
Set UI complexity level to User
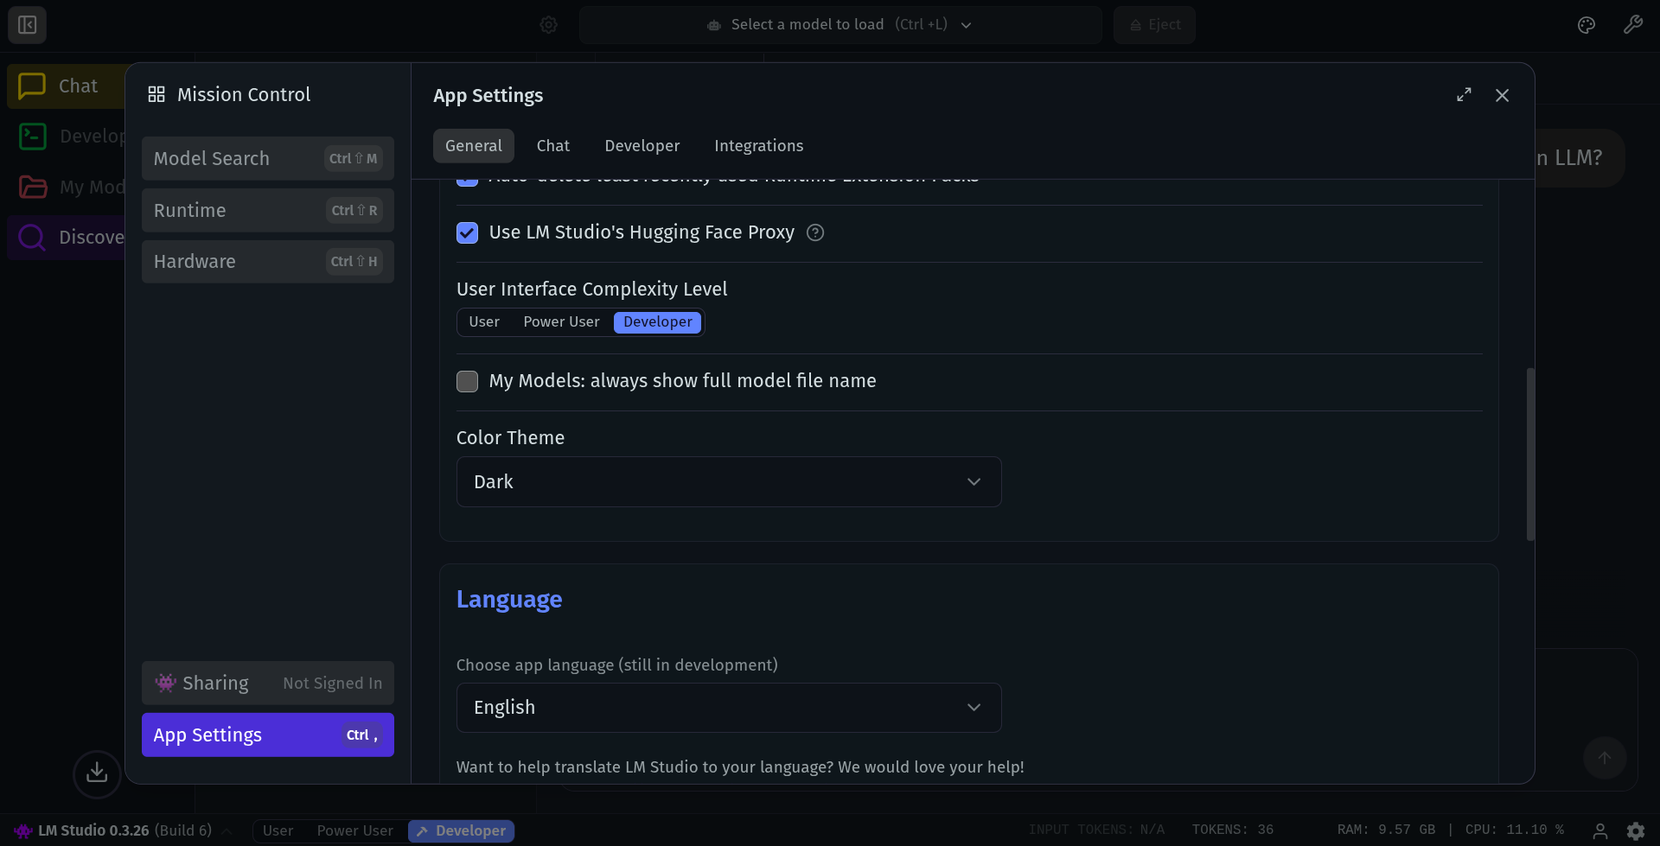[484, 321]
